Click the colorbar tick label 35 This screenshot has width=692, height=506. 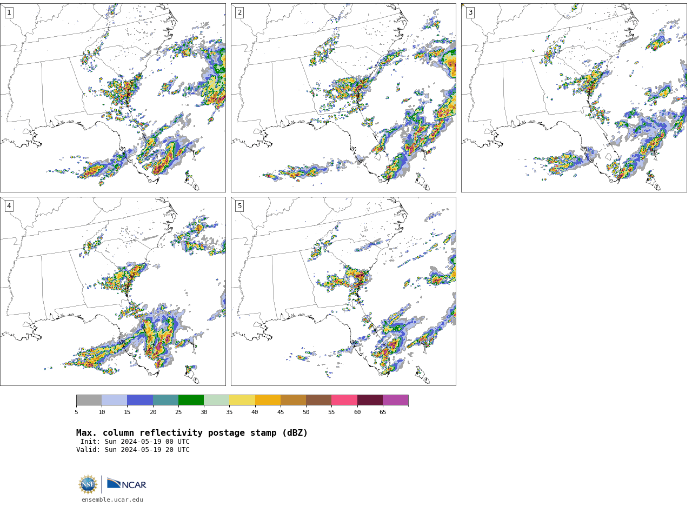pos(229,412)
